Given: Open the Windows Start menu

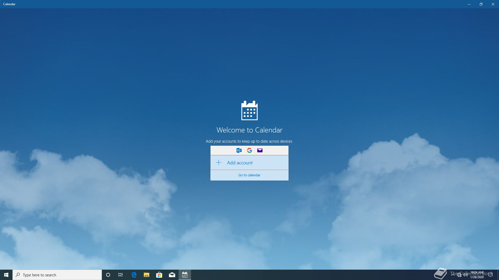Looking at the screenshot, I should click(x=6, y=275).
